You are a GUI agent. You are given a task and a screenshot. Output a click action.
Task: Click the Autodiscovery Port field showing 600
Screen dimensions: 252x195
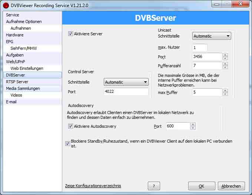[x=178, y=126]
